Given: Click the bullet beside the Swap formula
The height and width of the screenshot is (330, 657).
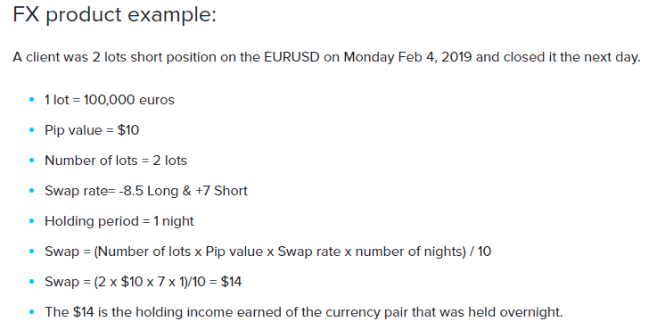Looking at the screenshot, I should [x=31, y=252].
